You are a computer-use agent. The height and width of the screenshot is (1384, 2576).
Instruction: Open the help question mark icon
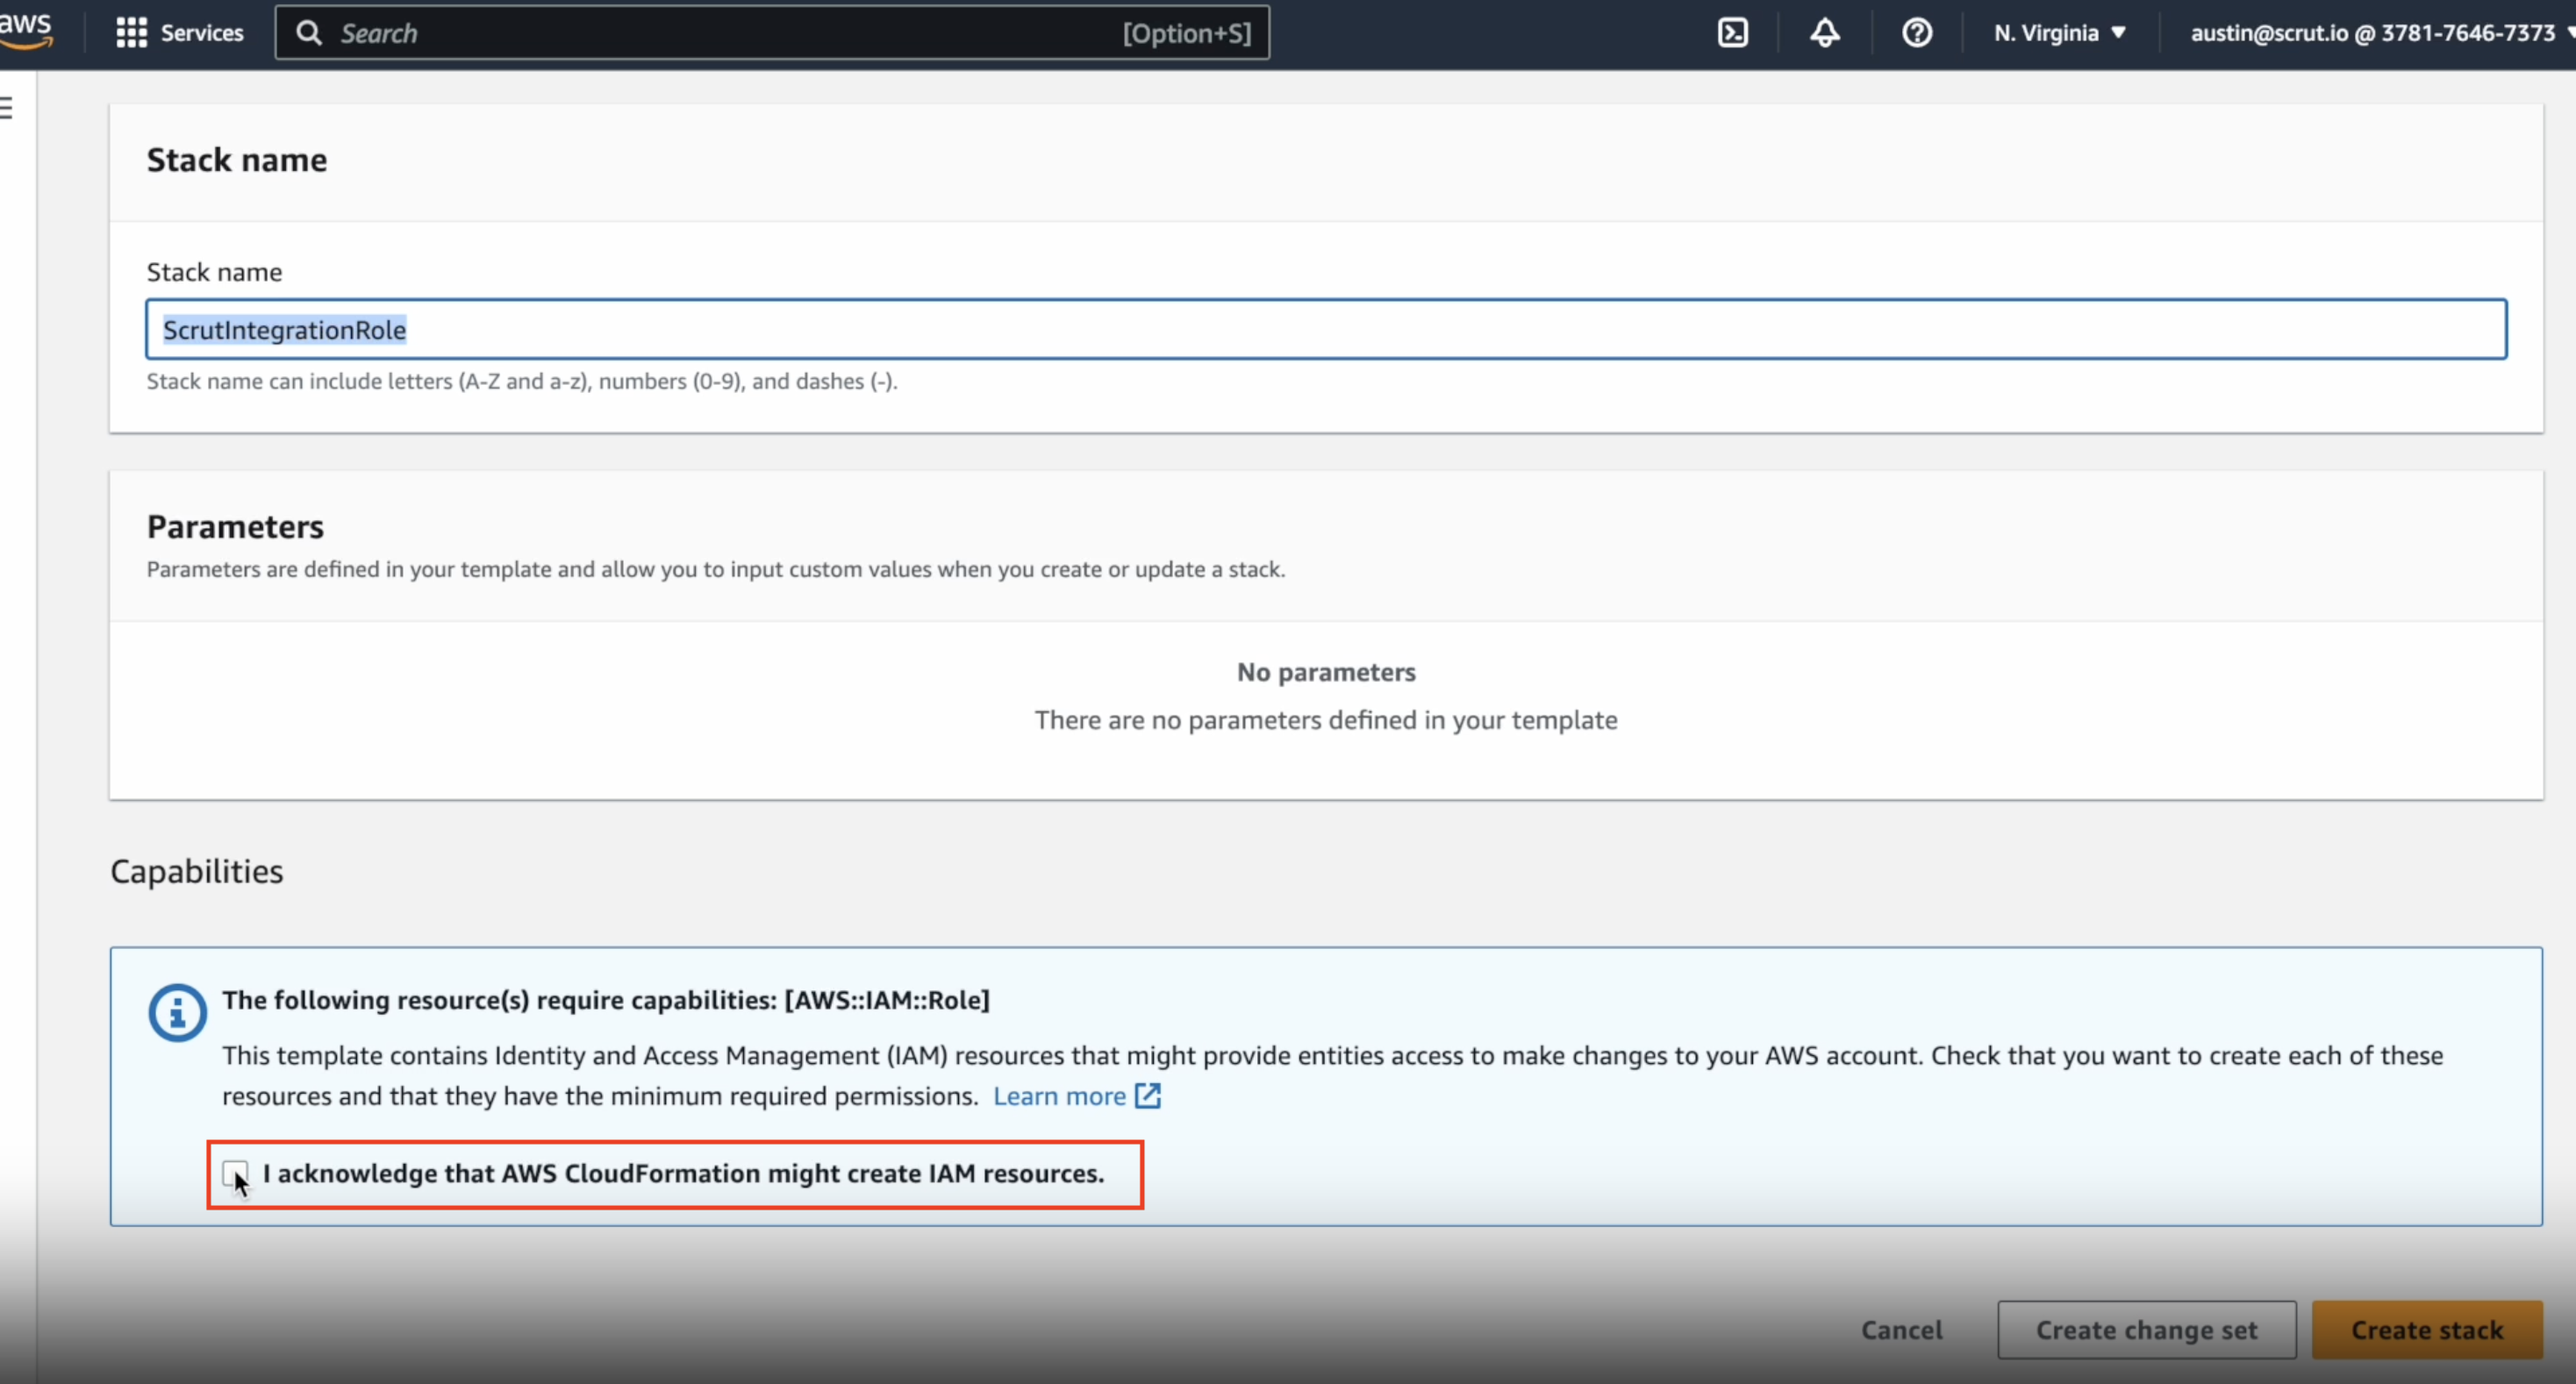pyautogui.click(x=1917, y=33)
